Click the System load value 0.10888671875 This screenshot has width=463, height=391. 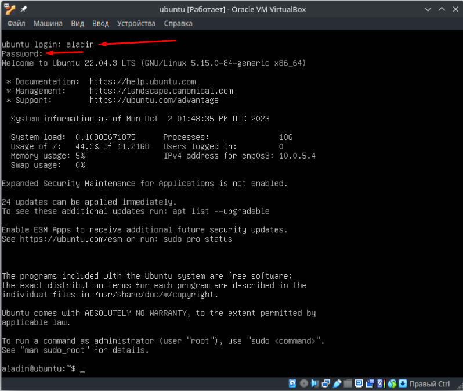[106, 137]
